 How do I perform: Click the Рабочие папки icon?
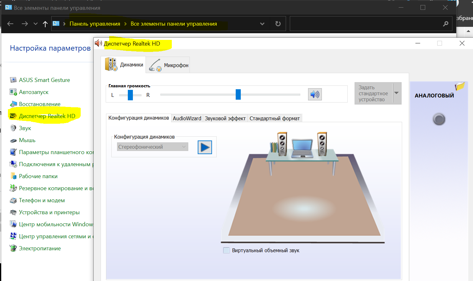point(13,176)
